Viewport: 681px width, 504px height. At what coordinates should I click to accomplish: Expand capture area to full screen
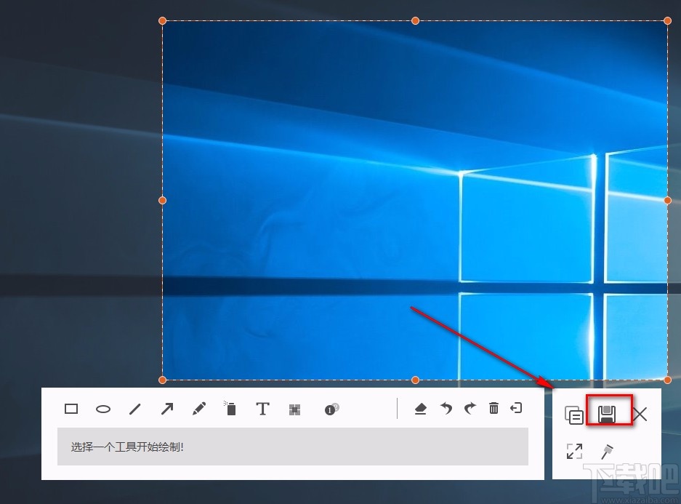574,451
